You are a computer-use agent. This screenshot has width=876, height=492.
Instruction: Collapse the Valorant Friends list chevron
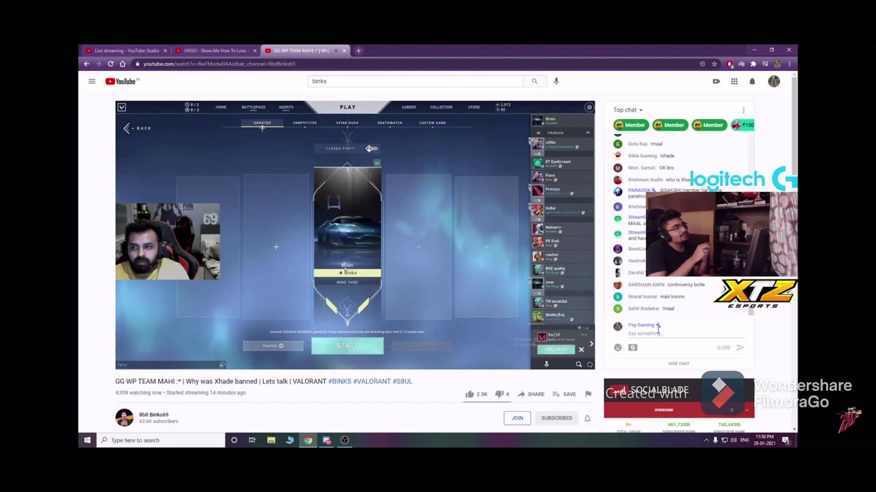[x=587, y=133]
